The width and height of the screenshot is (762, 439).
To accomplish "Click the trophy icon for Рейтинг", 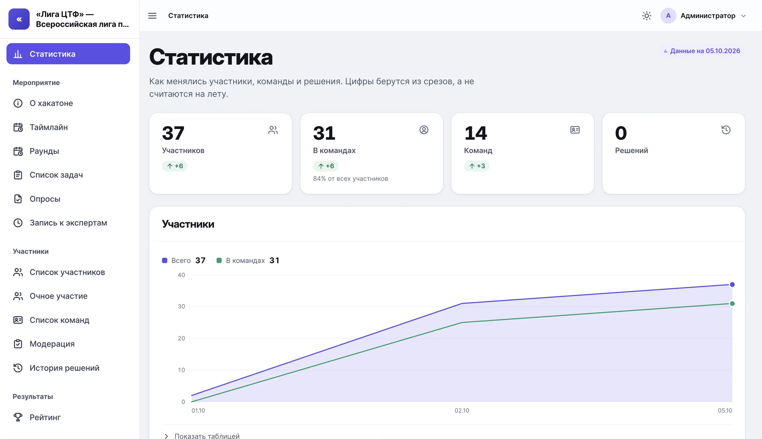I will click(x=18, y=417).
